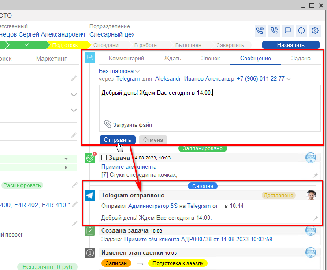Select the В работе pipeline stage
The image size is (327, 270).
click(x=145, y=45)
